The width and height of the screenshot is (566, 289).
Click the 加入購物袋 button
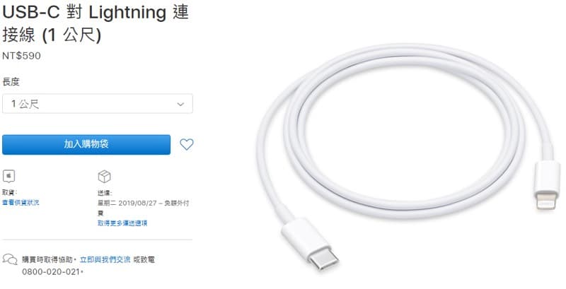86,144
